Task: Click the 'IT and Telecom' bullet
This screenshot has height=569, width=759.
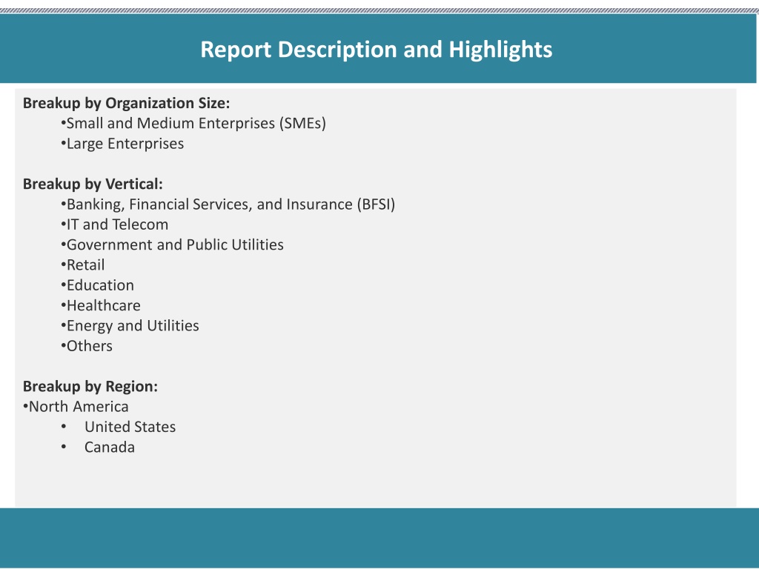Action: pos(114,224)
